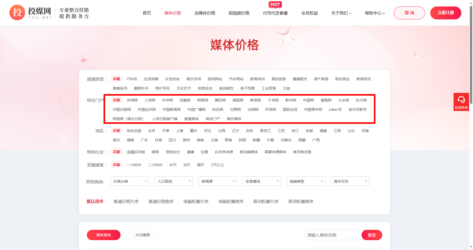Select 不限 in 综合门户 row
Viewport: 473px width, 250px height.
(x=116, y=100)
